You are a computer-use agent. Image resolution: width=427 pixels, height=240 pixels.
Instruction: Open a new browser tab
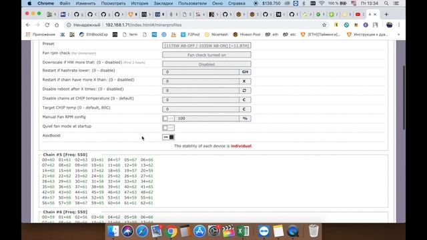tap(386, 15)
